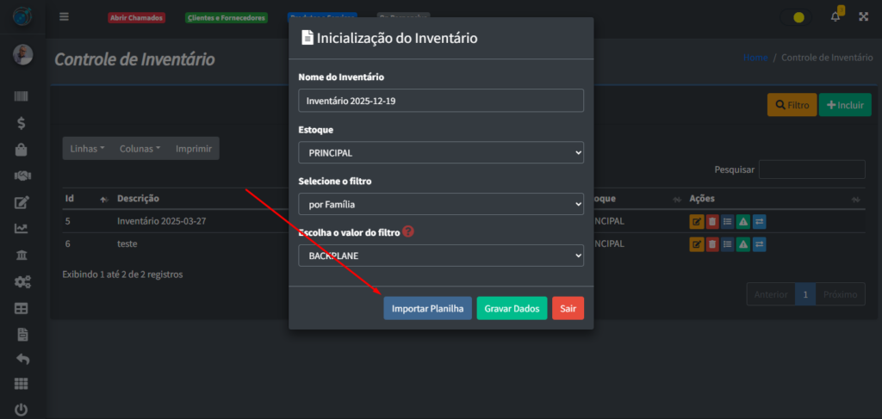Click the notification bell icon
The width and height of the screenshot is (882, 419).
point(835,17)
